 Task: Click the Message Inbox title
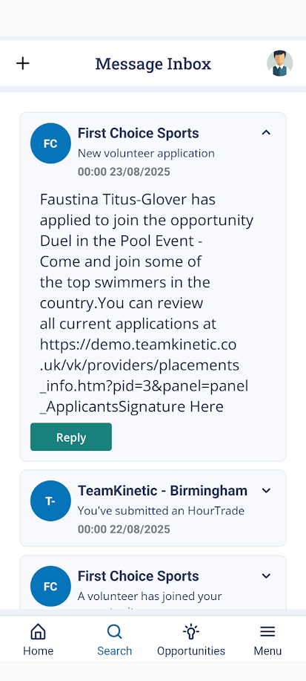pos(153,64)
